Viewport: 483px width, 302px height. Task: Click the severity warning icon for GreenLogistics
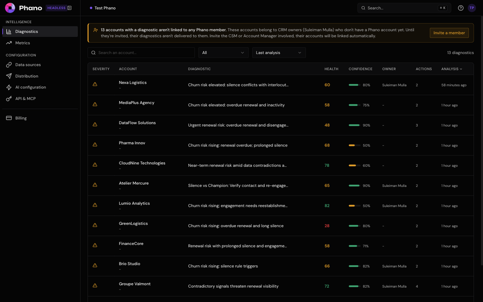click(95, 225)
